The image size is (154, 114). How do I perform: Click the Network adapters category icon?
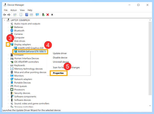(12, 79)
